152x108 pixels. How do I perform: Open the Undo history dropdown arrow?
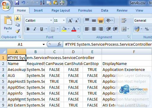pyautogui.click(x=28, y=3)
